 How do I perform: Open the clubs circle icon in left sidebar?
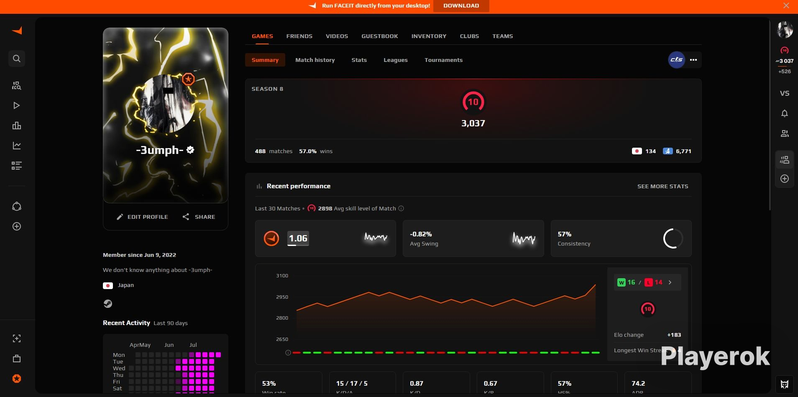point(17,206)
